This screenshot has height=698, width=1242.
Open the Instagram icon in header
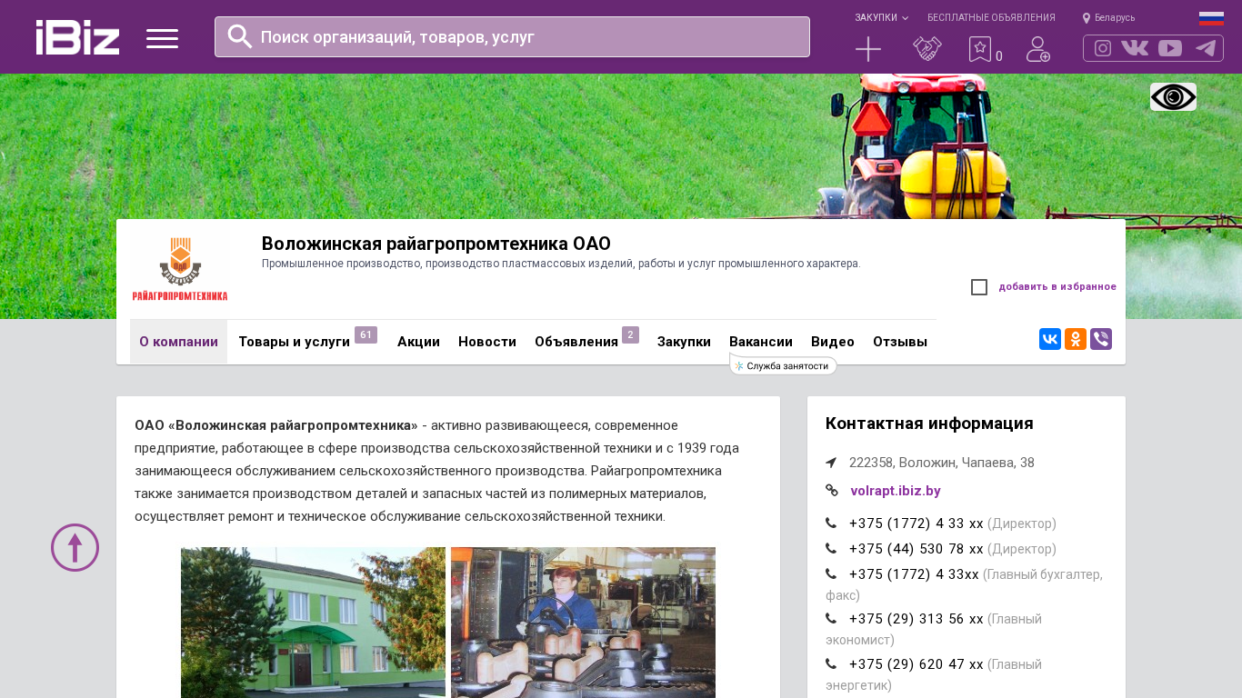1103,48
